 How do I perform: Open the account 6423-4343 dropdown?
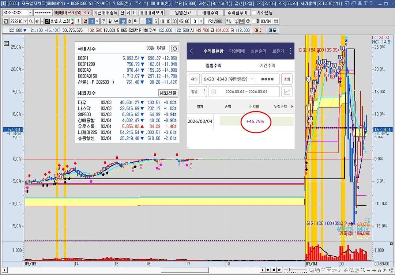click(31, 12)
